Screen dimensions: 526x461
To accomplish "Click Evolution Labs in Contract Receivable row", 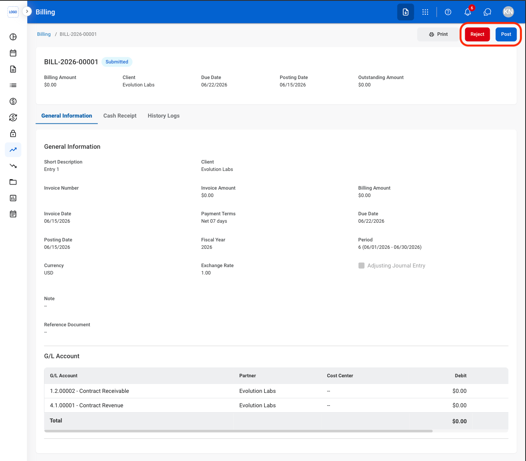I will [258, 391].
